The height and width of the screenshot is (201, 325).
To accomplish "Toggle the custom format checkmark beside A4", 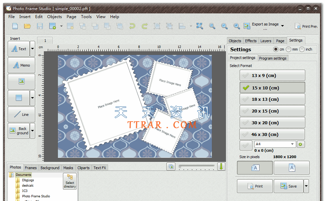I will point(246,145).
